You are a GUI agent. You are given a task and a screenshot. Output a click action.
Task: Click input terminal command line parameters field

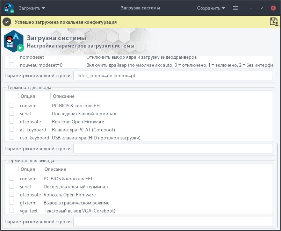click(x=173, y=149)
